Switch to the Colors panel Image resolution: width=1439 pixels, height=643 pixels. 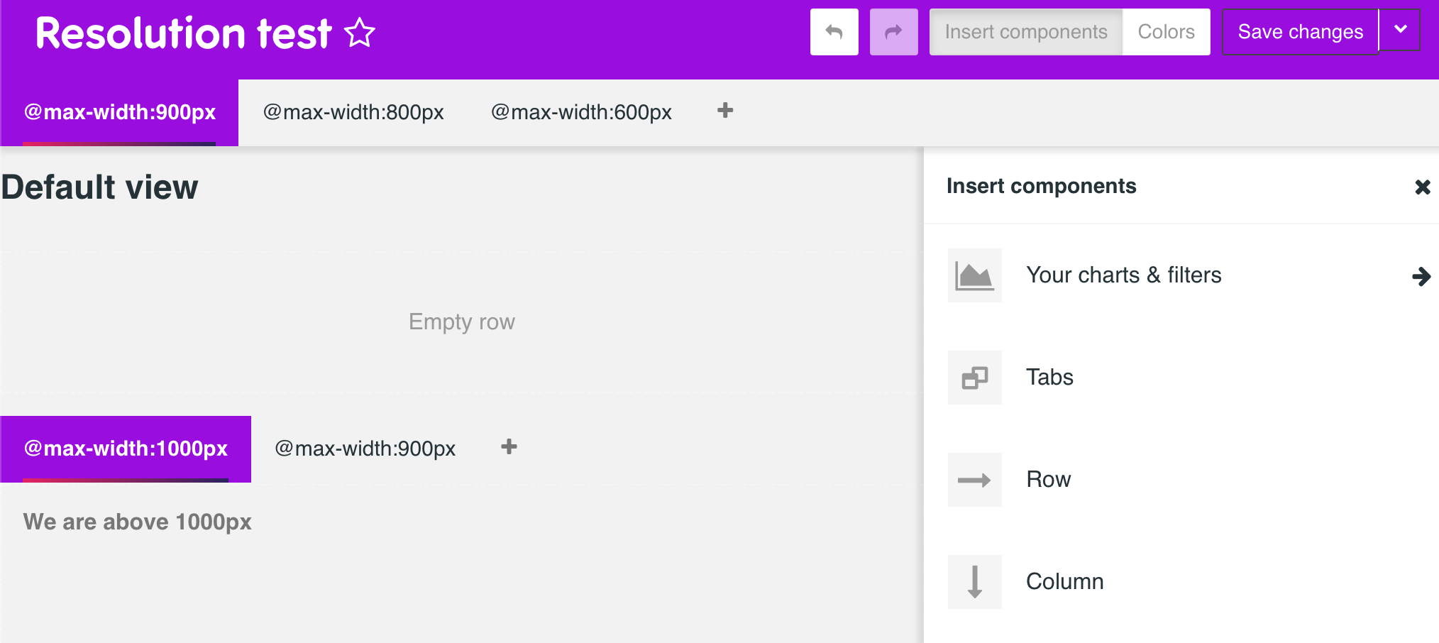click(x=1166, y=32)
